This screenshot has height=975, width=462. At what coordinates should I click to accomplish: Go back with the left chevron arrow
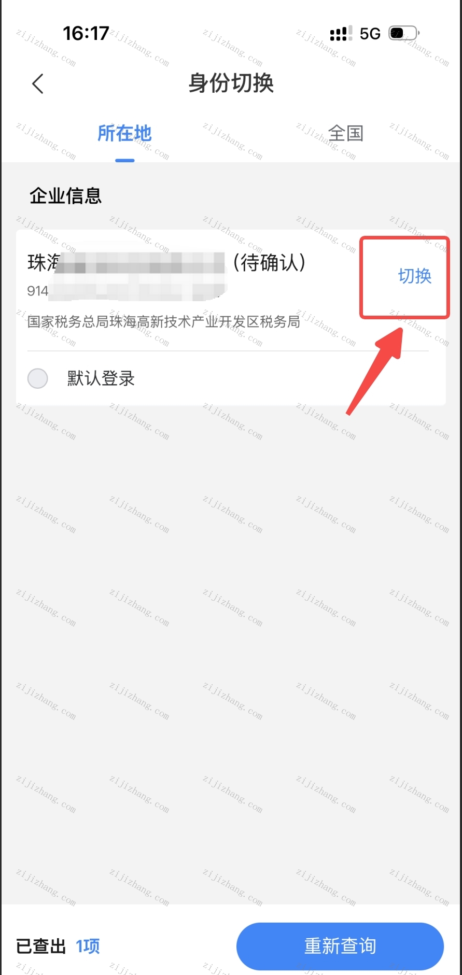[x=37, y=83]
